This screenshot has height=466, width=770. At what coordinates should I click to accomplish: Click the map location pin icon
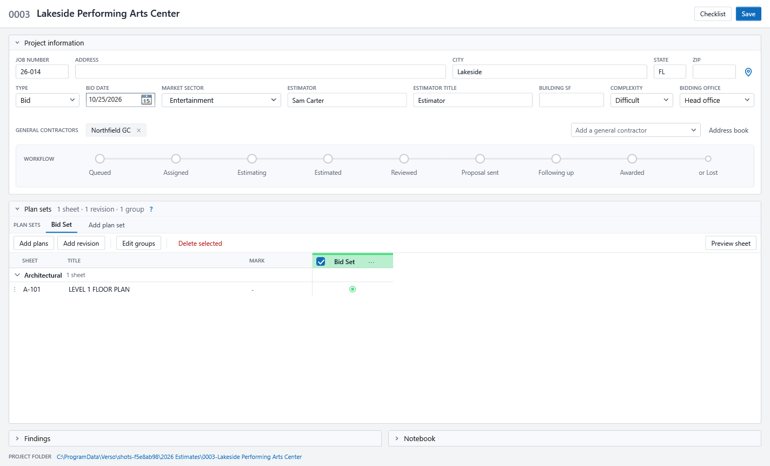[x=748, y=72]
